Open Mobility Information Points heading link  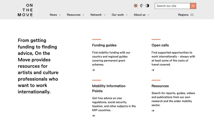point(109,88)
